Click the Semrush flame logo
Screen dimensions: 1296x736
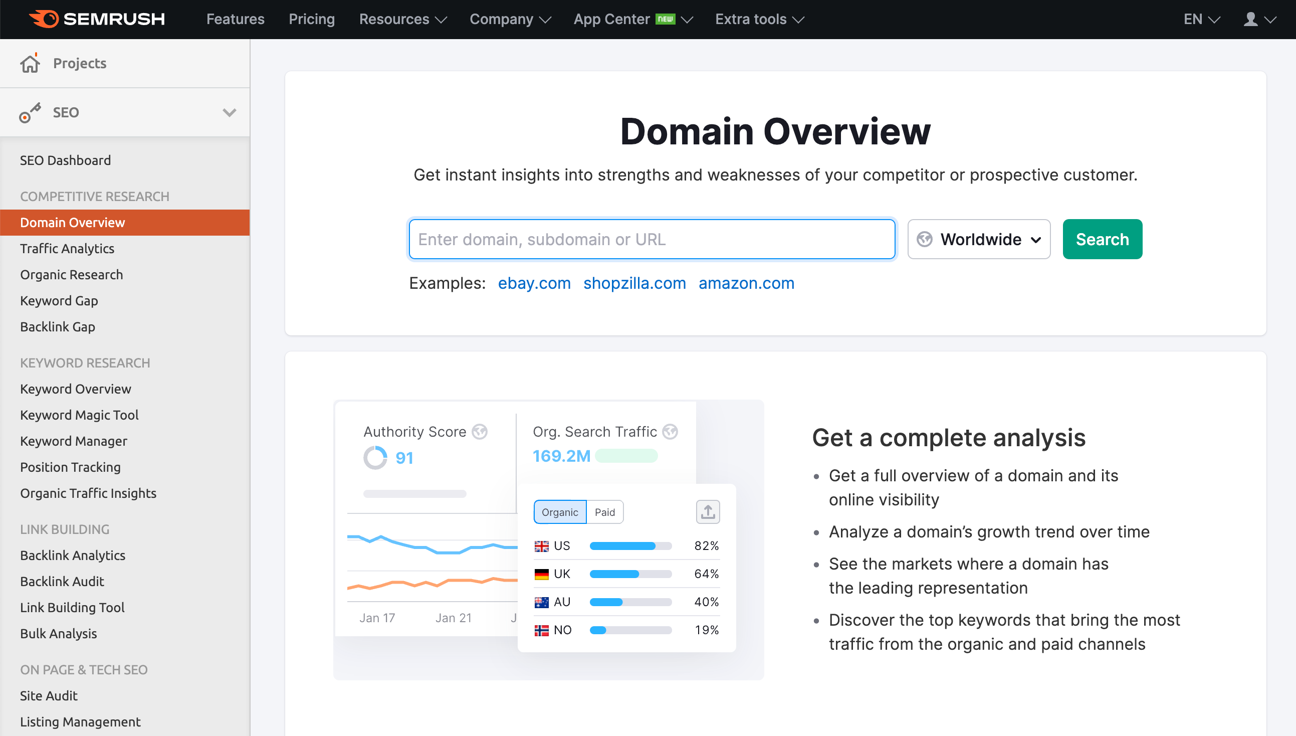click(x=44, y=19)
